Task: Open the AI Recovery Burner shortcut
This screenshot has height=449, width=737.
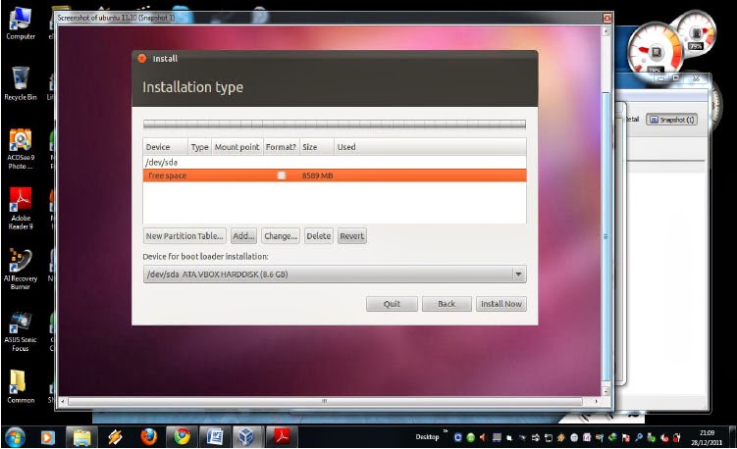Action: point(21,270)
